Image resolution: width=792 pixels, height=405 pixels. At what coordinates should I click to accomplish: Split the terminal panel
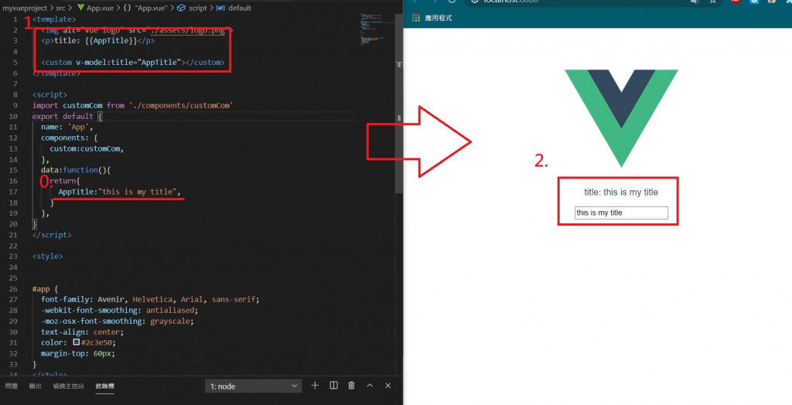[x=333, y=386]
